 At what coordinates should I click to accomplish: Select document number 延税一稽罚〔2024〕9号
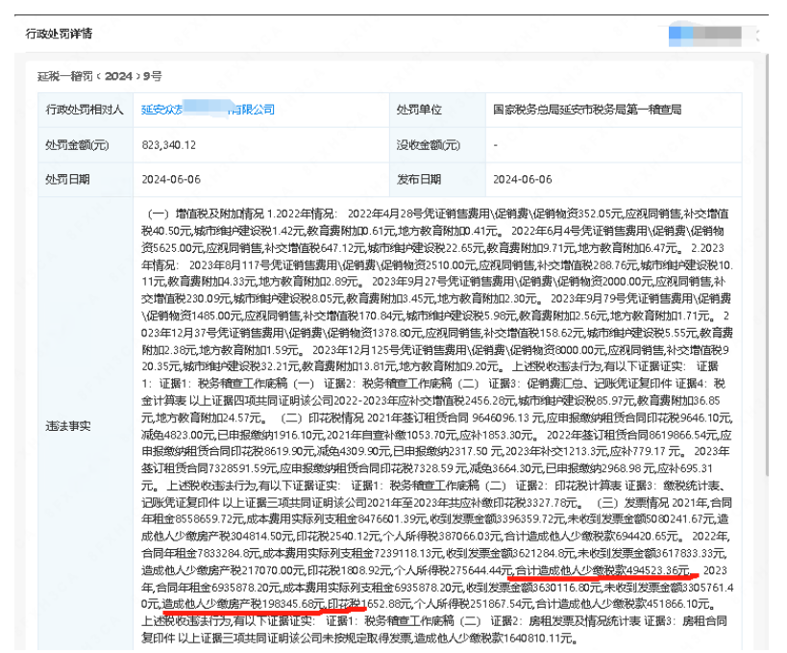pyautogui.click(x=100, y=76)
